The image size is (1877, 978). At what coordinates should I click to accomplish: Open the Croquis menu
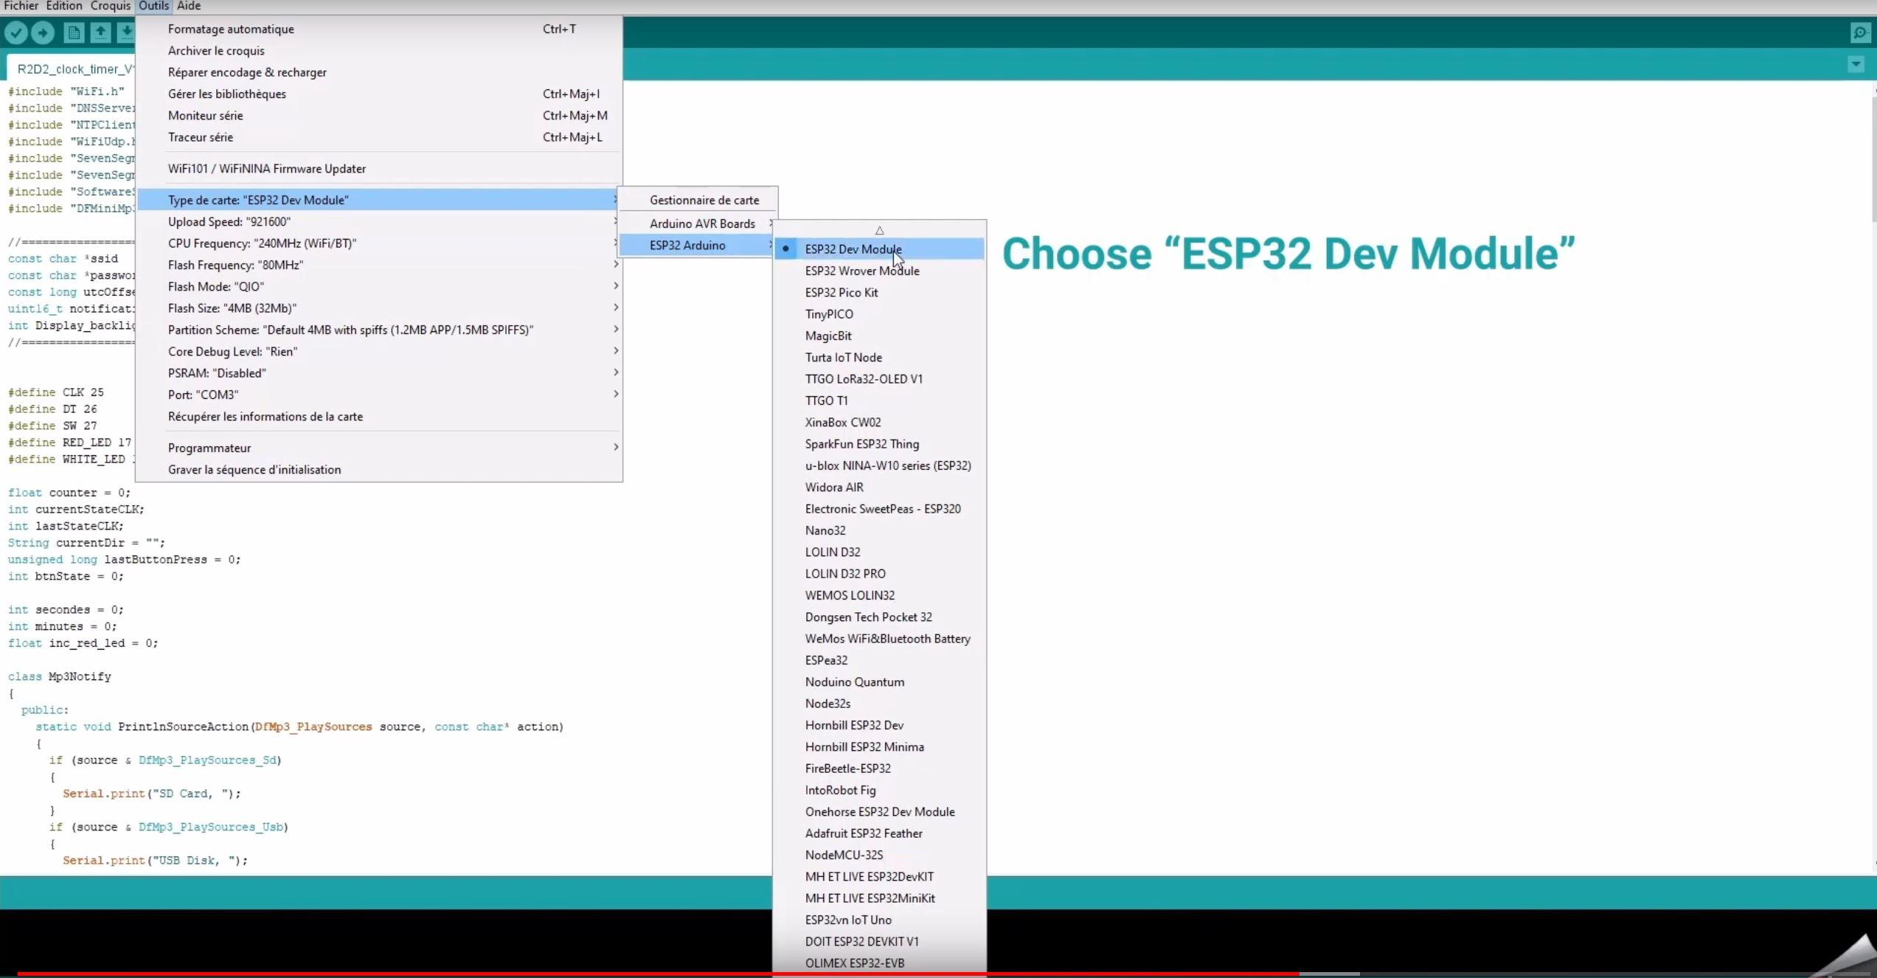[x=110, y=6]
